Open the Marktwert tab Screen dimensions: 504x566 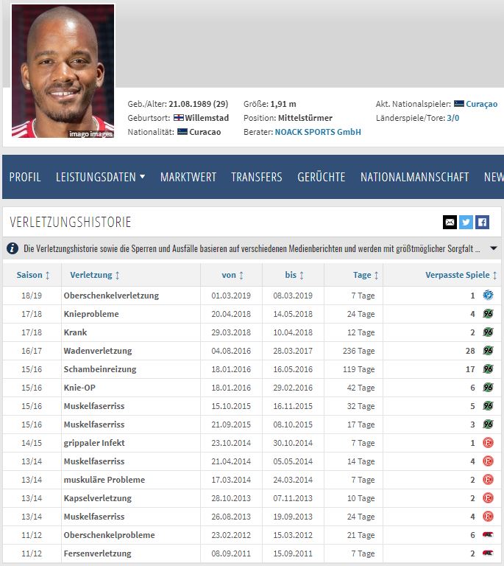188,177
